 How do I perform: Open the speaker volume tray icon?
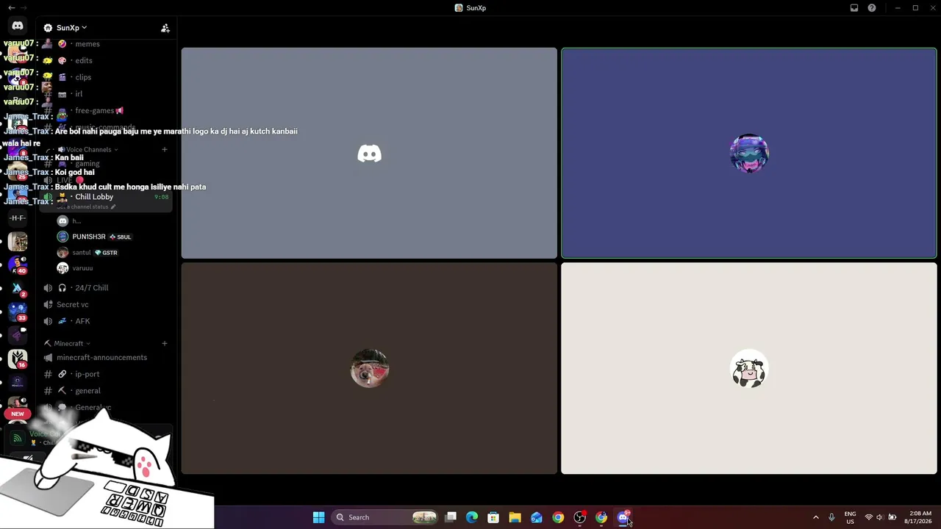click(x=880, y=517)
